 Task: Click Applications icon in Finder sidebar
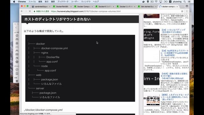17,50
